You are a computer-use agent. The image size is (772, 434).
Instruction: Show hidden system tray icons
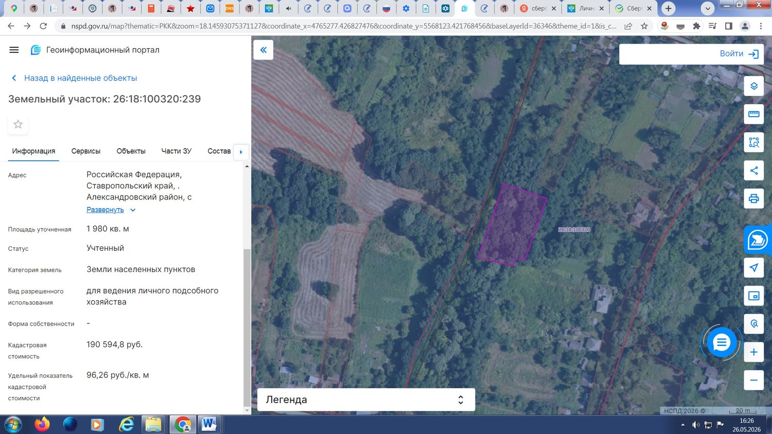(683, 425)
